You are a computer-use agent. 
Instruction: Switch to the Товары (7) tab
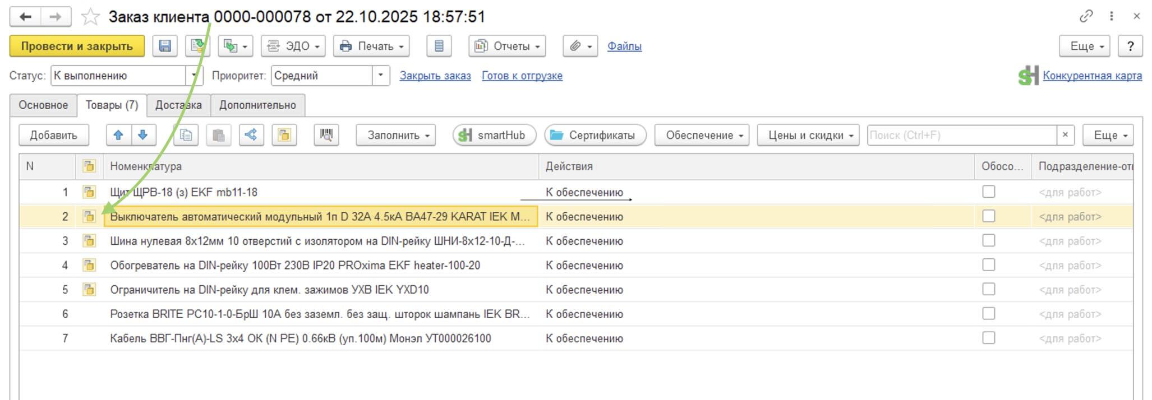112,105
